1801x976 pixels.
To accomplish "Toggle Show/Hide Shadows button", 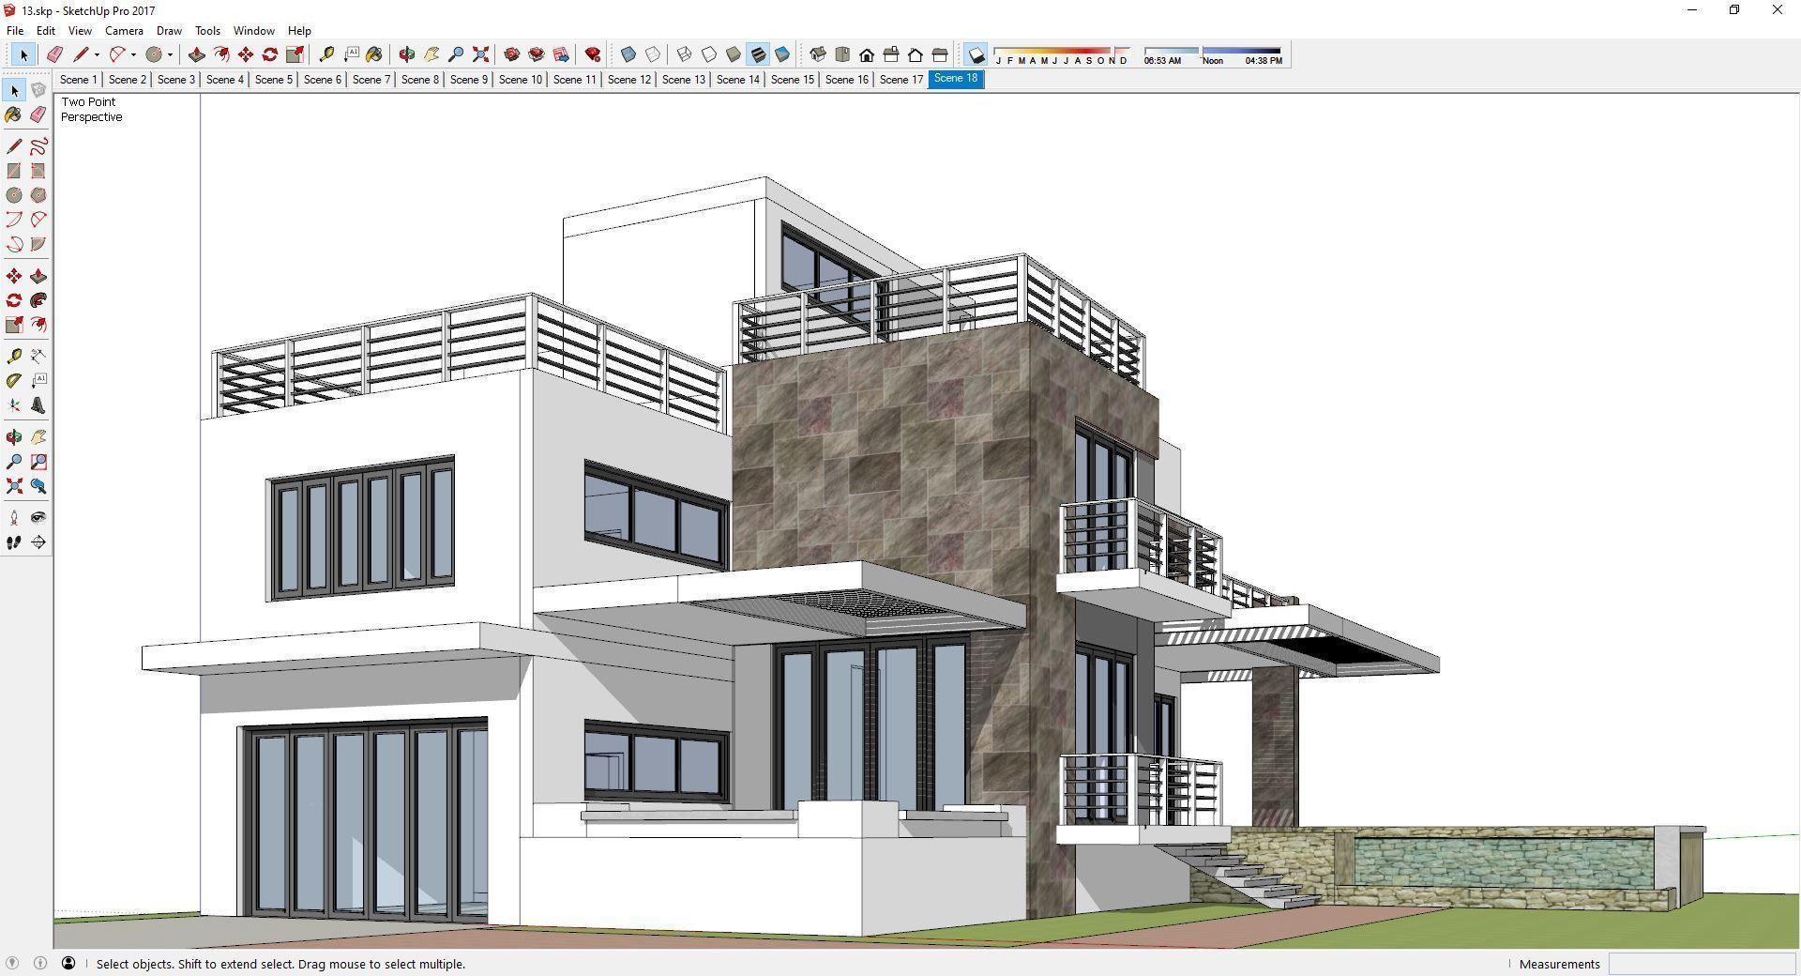I will (976, 55).
